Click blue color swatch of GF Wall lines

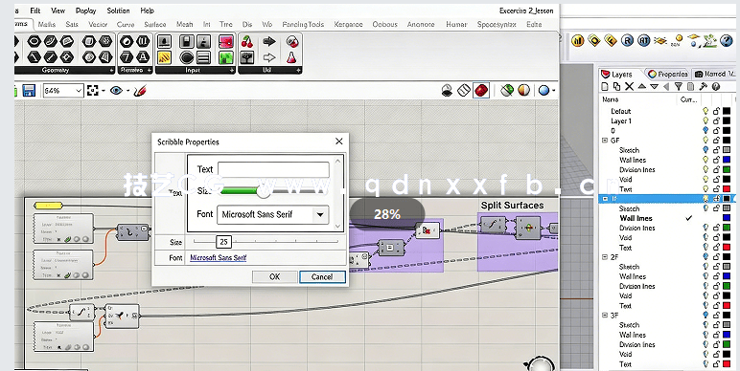727,160
